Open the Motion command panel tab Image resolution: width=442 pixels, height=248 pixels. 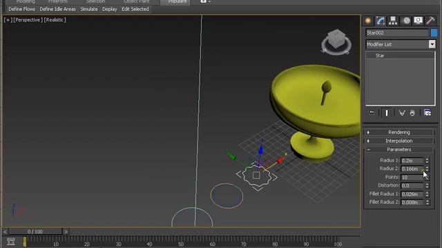[406, 21]
